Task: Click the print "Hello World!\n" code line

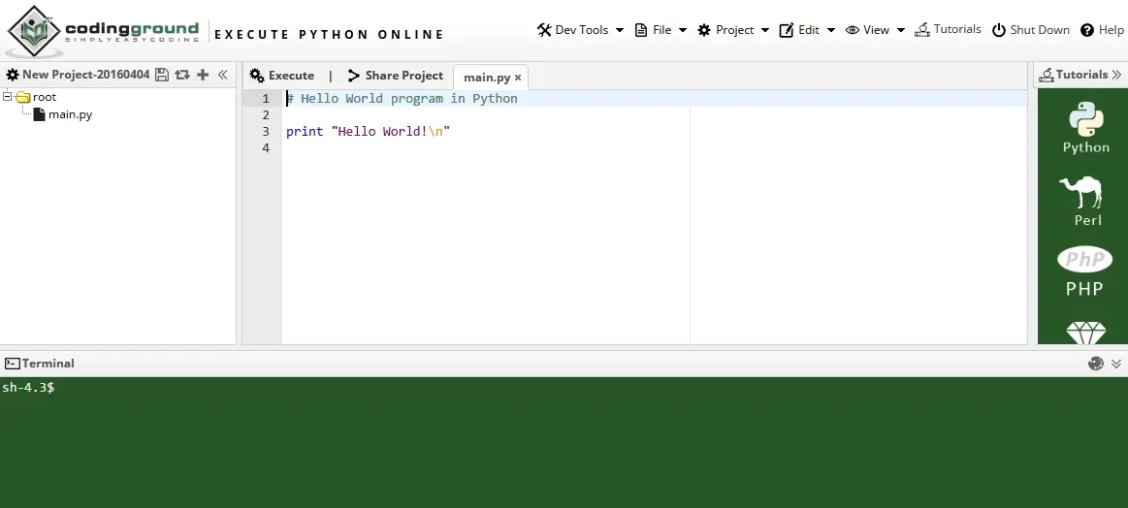Action: point(369,132)
